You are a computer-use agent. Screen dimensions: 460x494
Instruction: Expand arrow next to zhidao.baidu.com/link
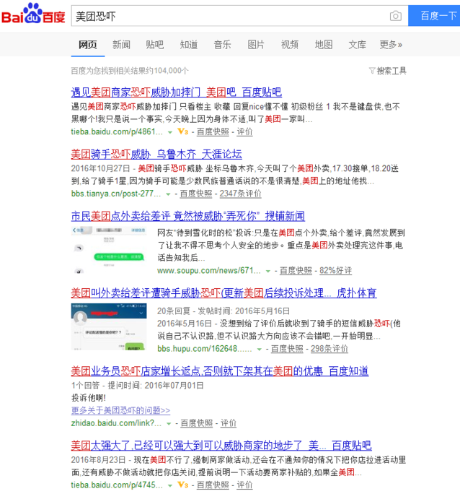tap(169, 423)
